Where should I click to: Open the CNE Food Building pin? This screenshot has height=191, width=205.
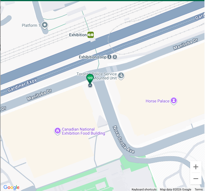pyautogui.click(x=58, y=131)
